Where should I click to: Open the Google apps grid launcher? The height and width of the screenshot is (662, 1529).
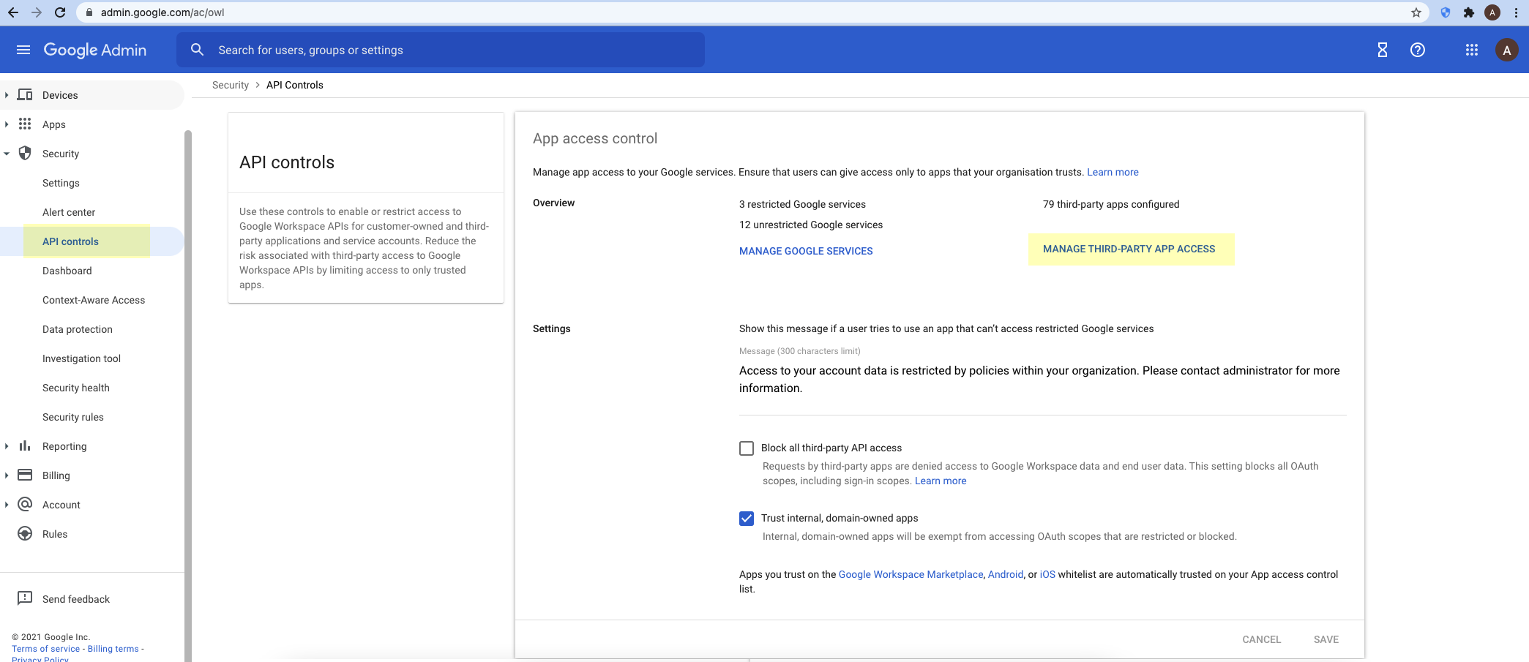pos(1471,50)
